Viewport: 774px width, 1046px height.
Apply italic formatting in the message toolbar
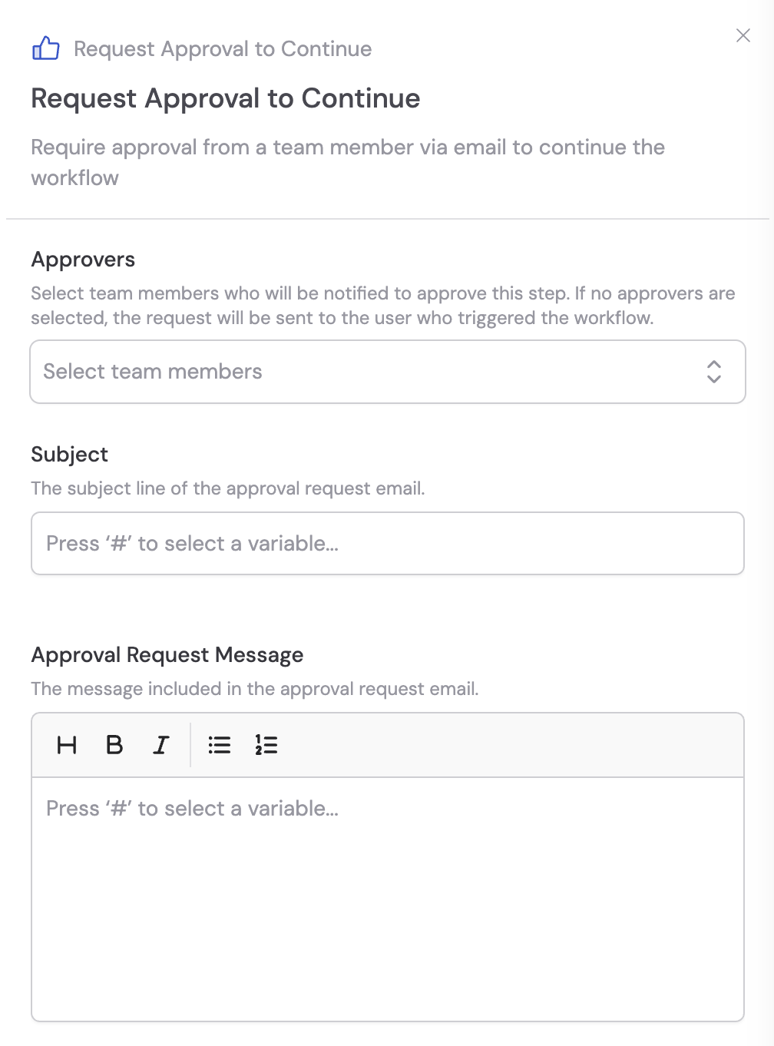(160, 744)
